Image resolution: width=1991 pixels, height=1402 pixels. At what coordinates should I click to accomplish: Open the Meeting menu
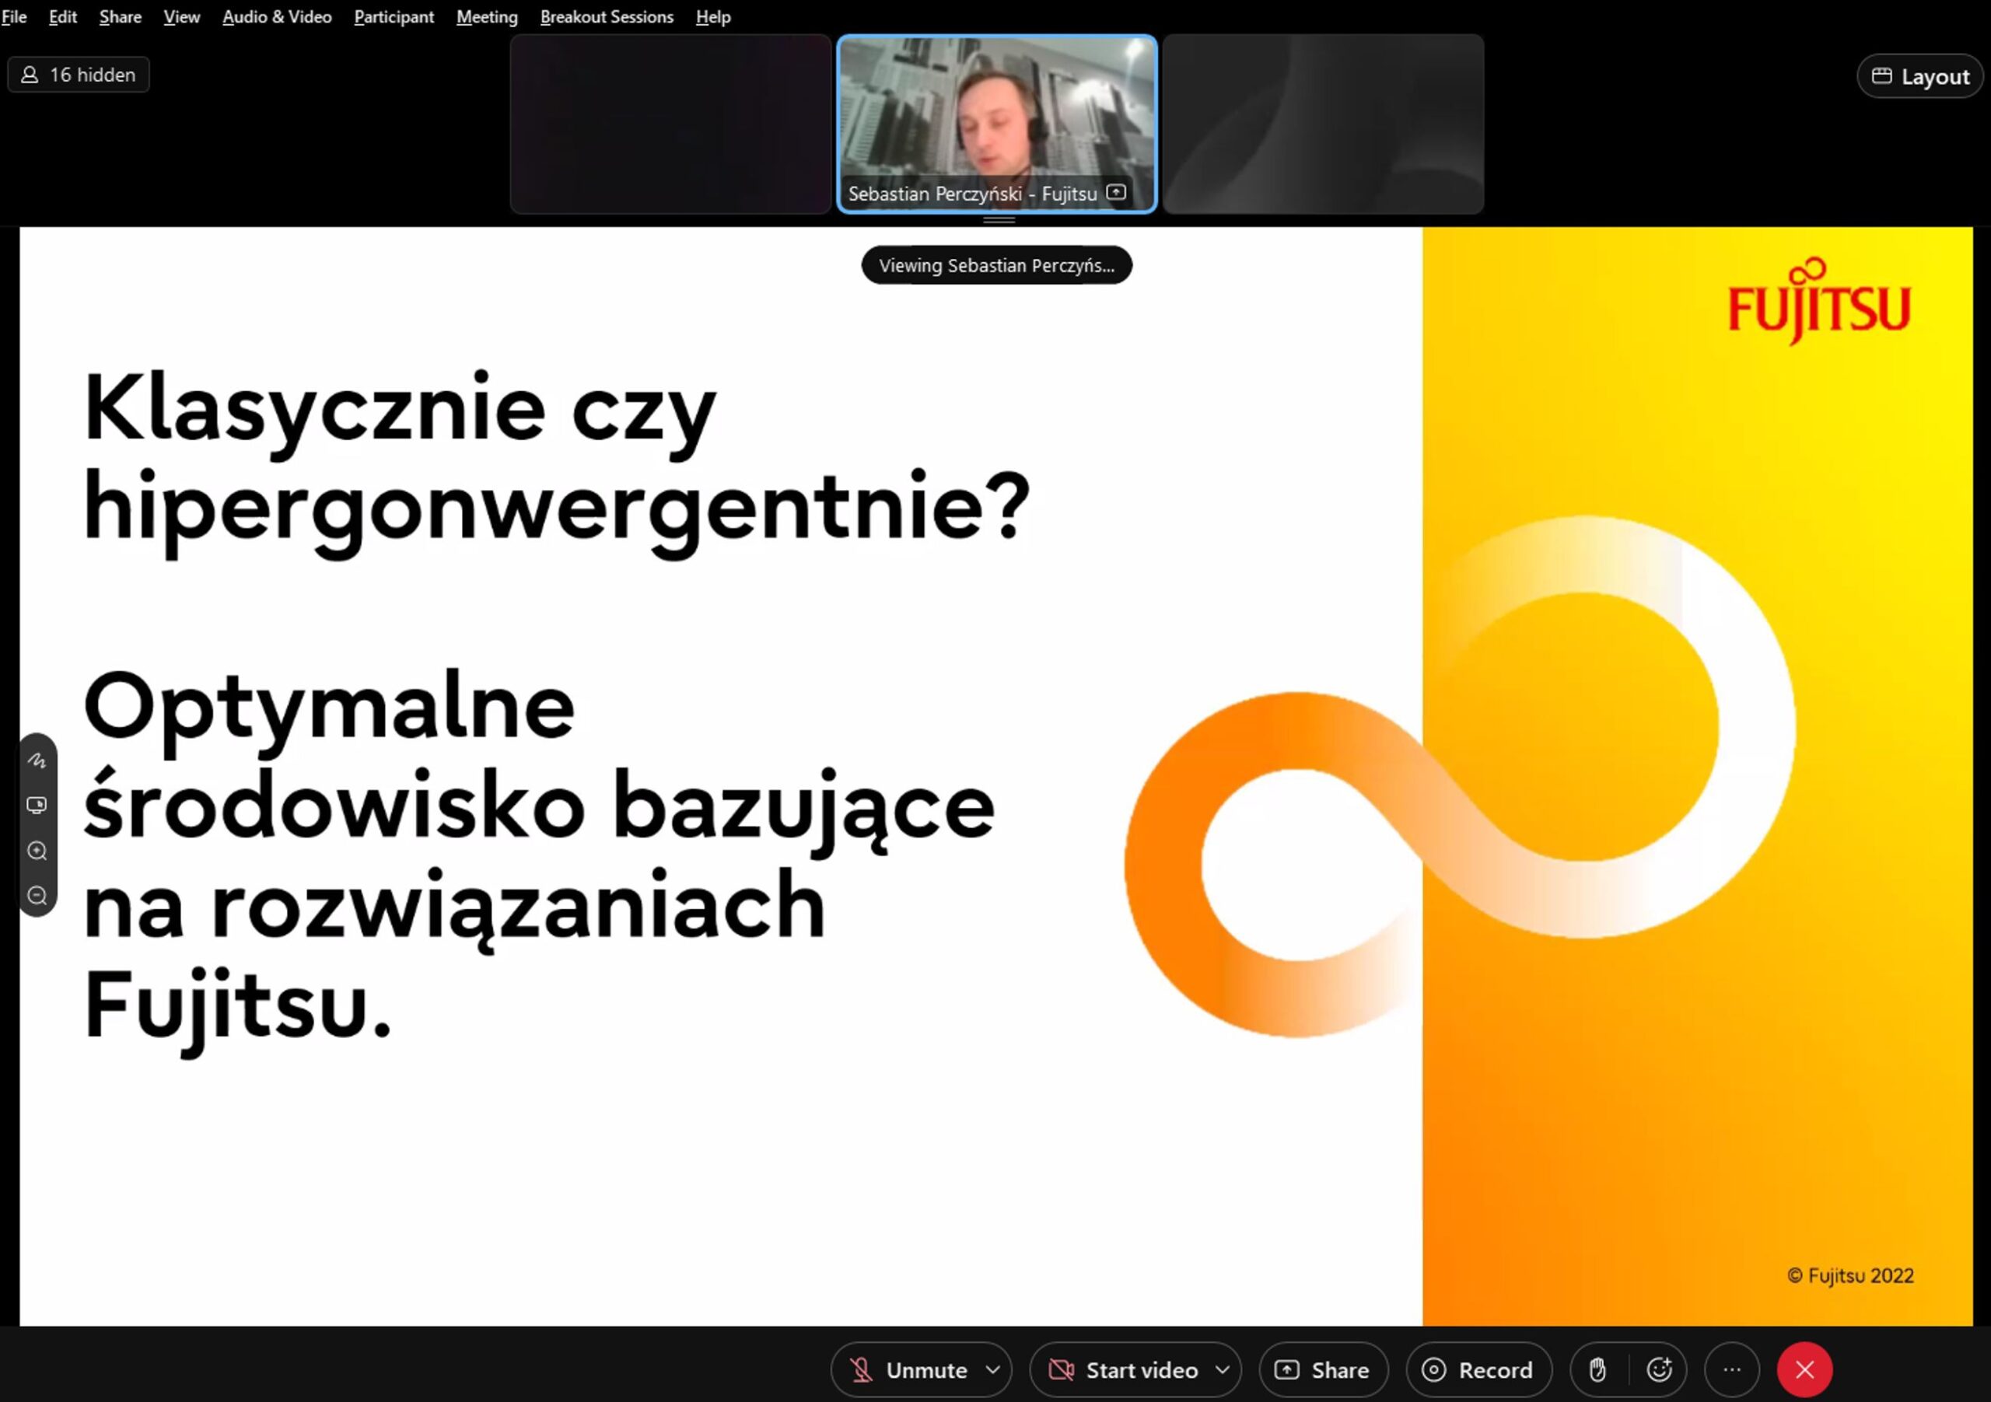pyautogui.click(x=488, y=16)
